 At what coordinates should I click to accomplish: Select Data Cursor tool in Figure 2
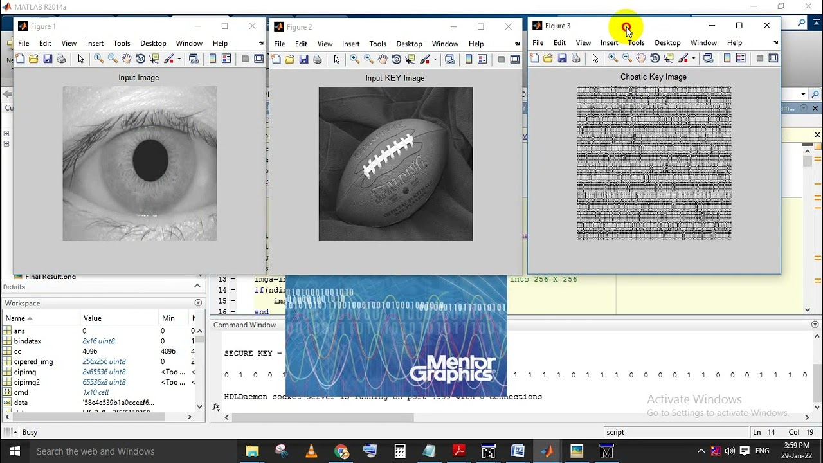click(410, 59)
